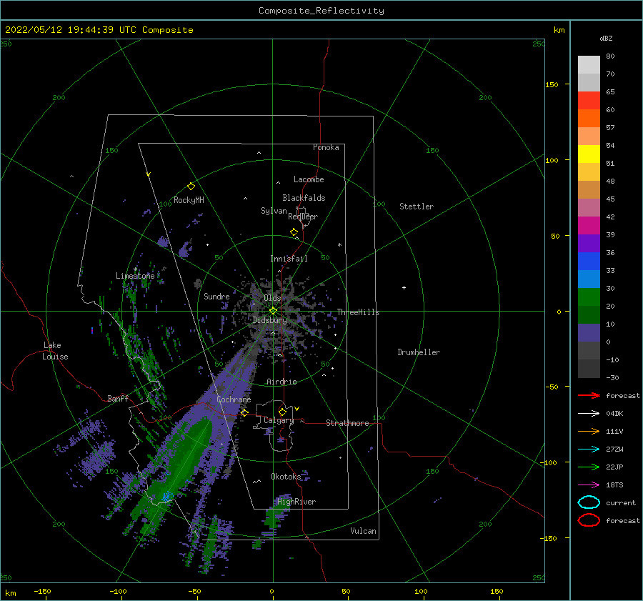Click the cyan current ellipse icon
The image size is (643, 601).
tap(589, 502)
